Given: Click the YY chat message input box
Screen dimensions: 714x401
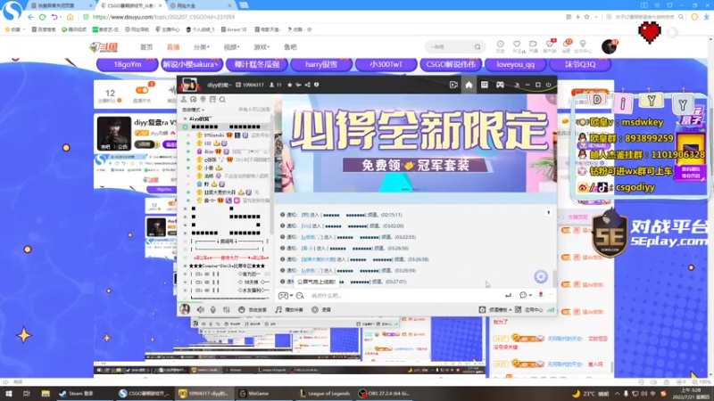Looking at the screenshot, I should click(405, 296).
